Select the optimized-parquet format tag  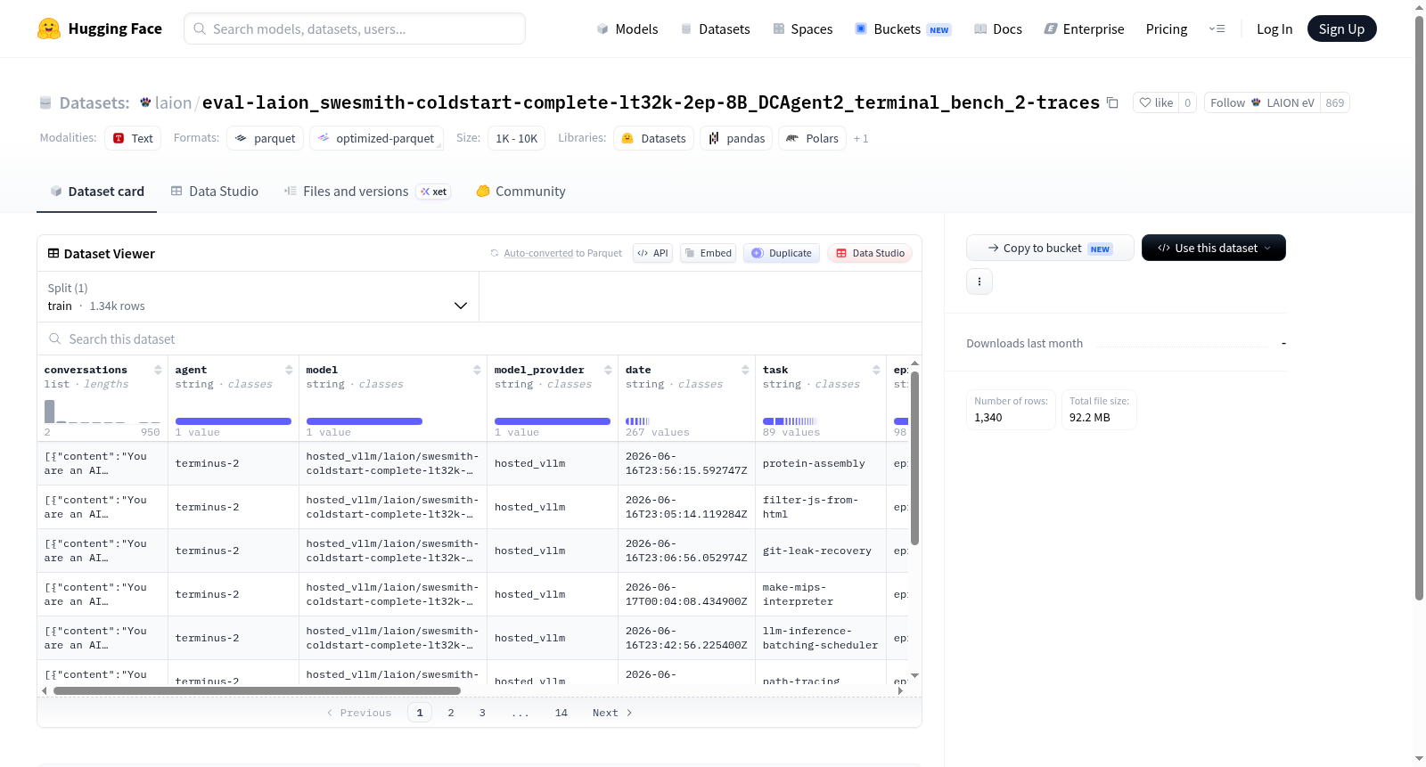[376, 138]
